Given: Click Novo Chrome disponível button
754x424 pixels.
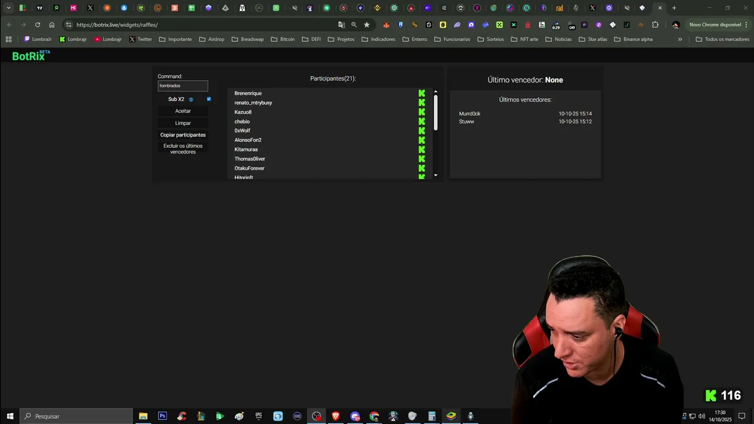Looking at the screenshot, I should (x=715, y=25).
